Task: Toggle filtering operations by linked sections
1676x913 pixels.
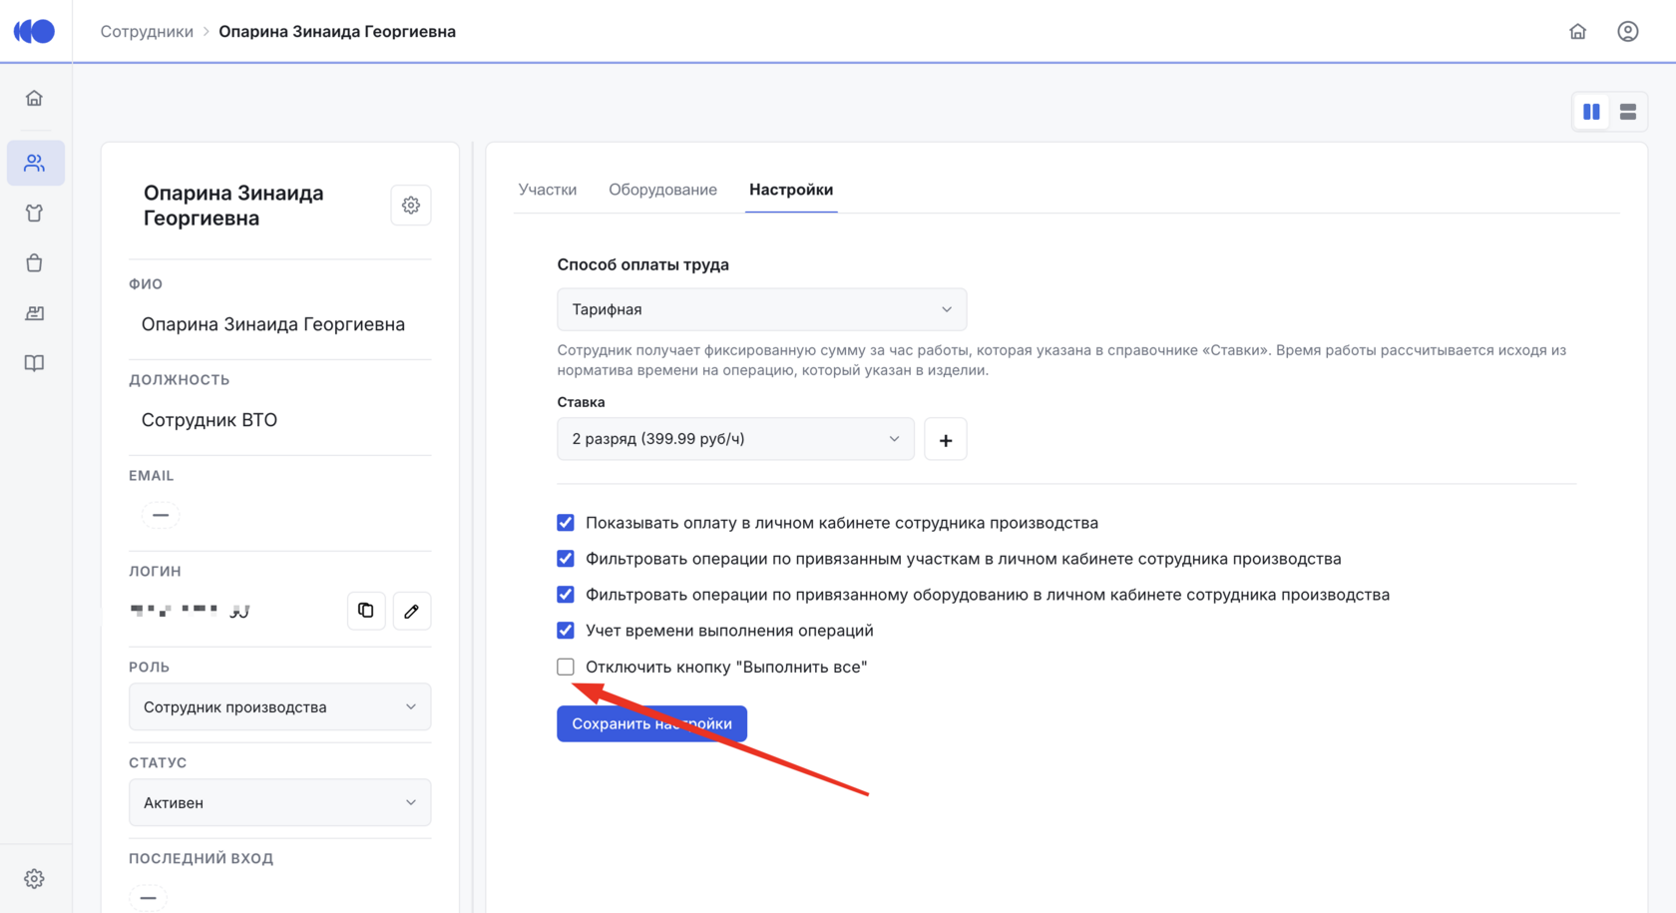Action: coord(566,559)
